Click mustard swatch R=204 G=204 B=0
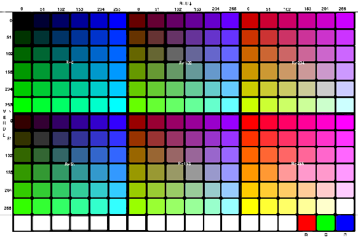The width and height of the screenshot is (358, 238). coord(250,89)
